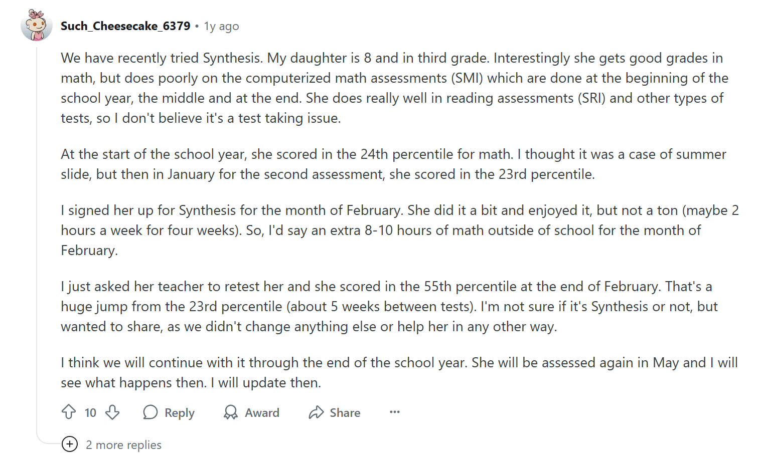The image size is (759, 463).
Task: Select the Award ribbon icon
Action: [x=231, y=412]
